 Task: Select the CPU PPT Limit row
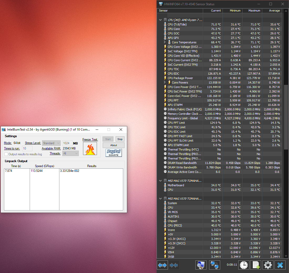click(219, 123)
